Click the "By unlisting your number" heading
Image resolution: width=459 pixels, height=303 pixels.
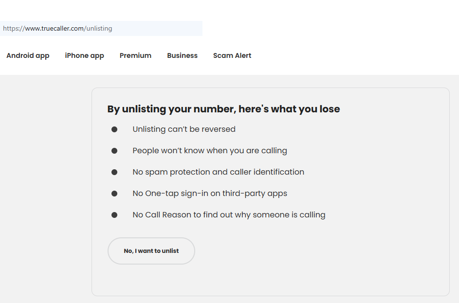pyautogui.click(x=223, y=109)
